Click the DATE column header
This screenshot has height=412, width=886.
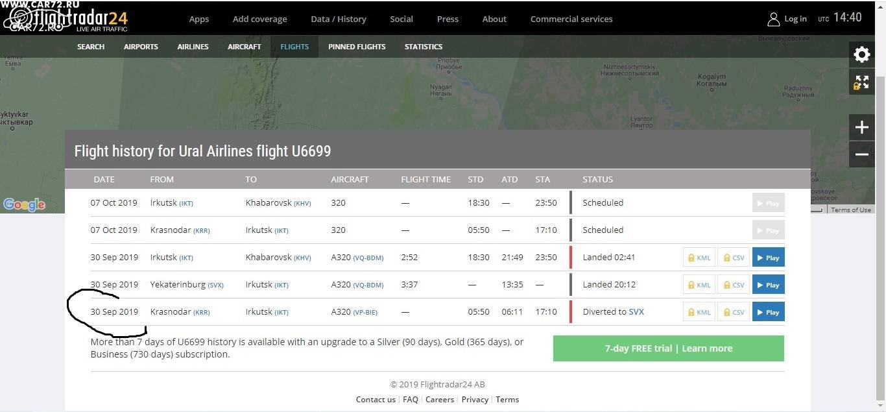click(104, 179)
